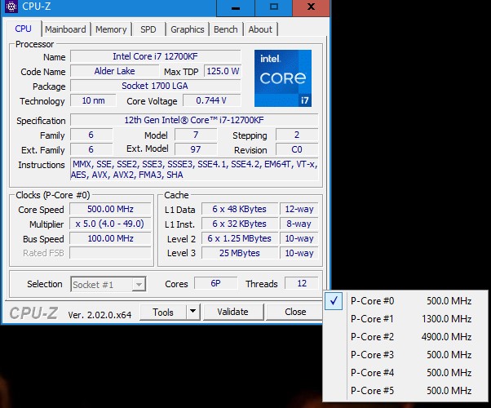This screenshot has height=408, width=491.
Task: Click the Name field Intel Core i7 12700KF
Action: point(155,56)
